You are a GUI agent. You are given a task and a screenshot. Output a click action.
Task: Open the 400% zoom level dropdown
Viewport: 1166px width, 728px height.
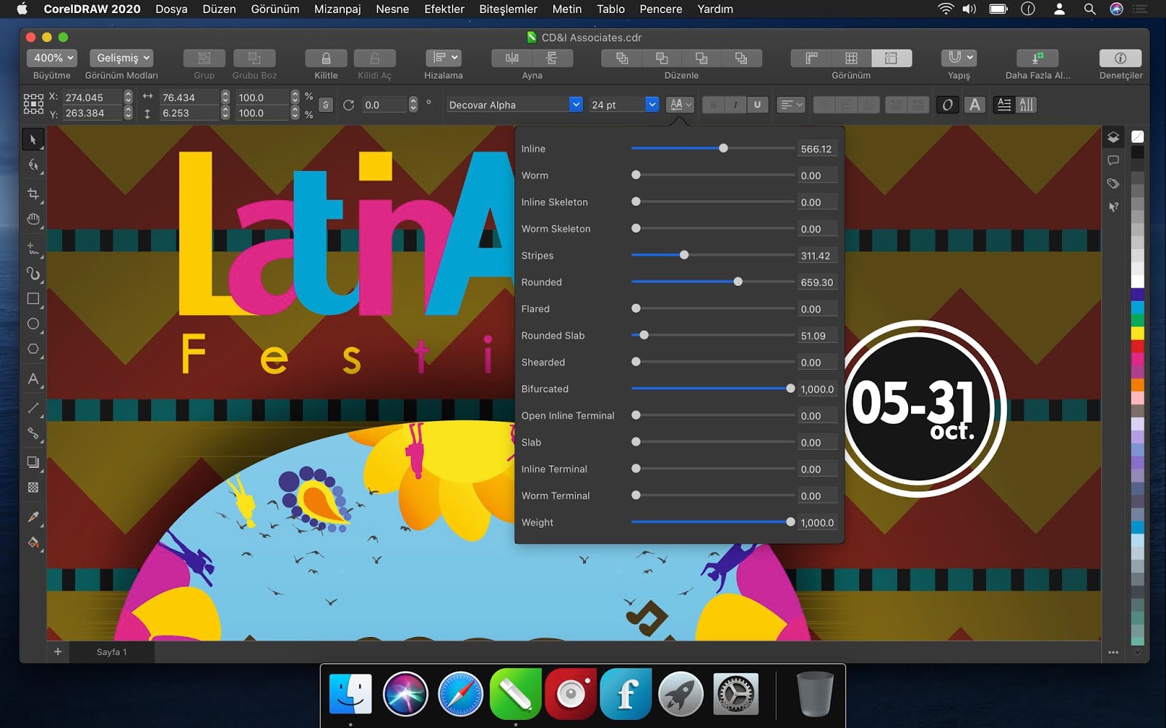[x=52, y=58]
